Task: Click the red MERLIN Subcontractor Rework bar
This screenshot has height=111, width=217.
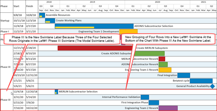Action: (162, 59)
